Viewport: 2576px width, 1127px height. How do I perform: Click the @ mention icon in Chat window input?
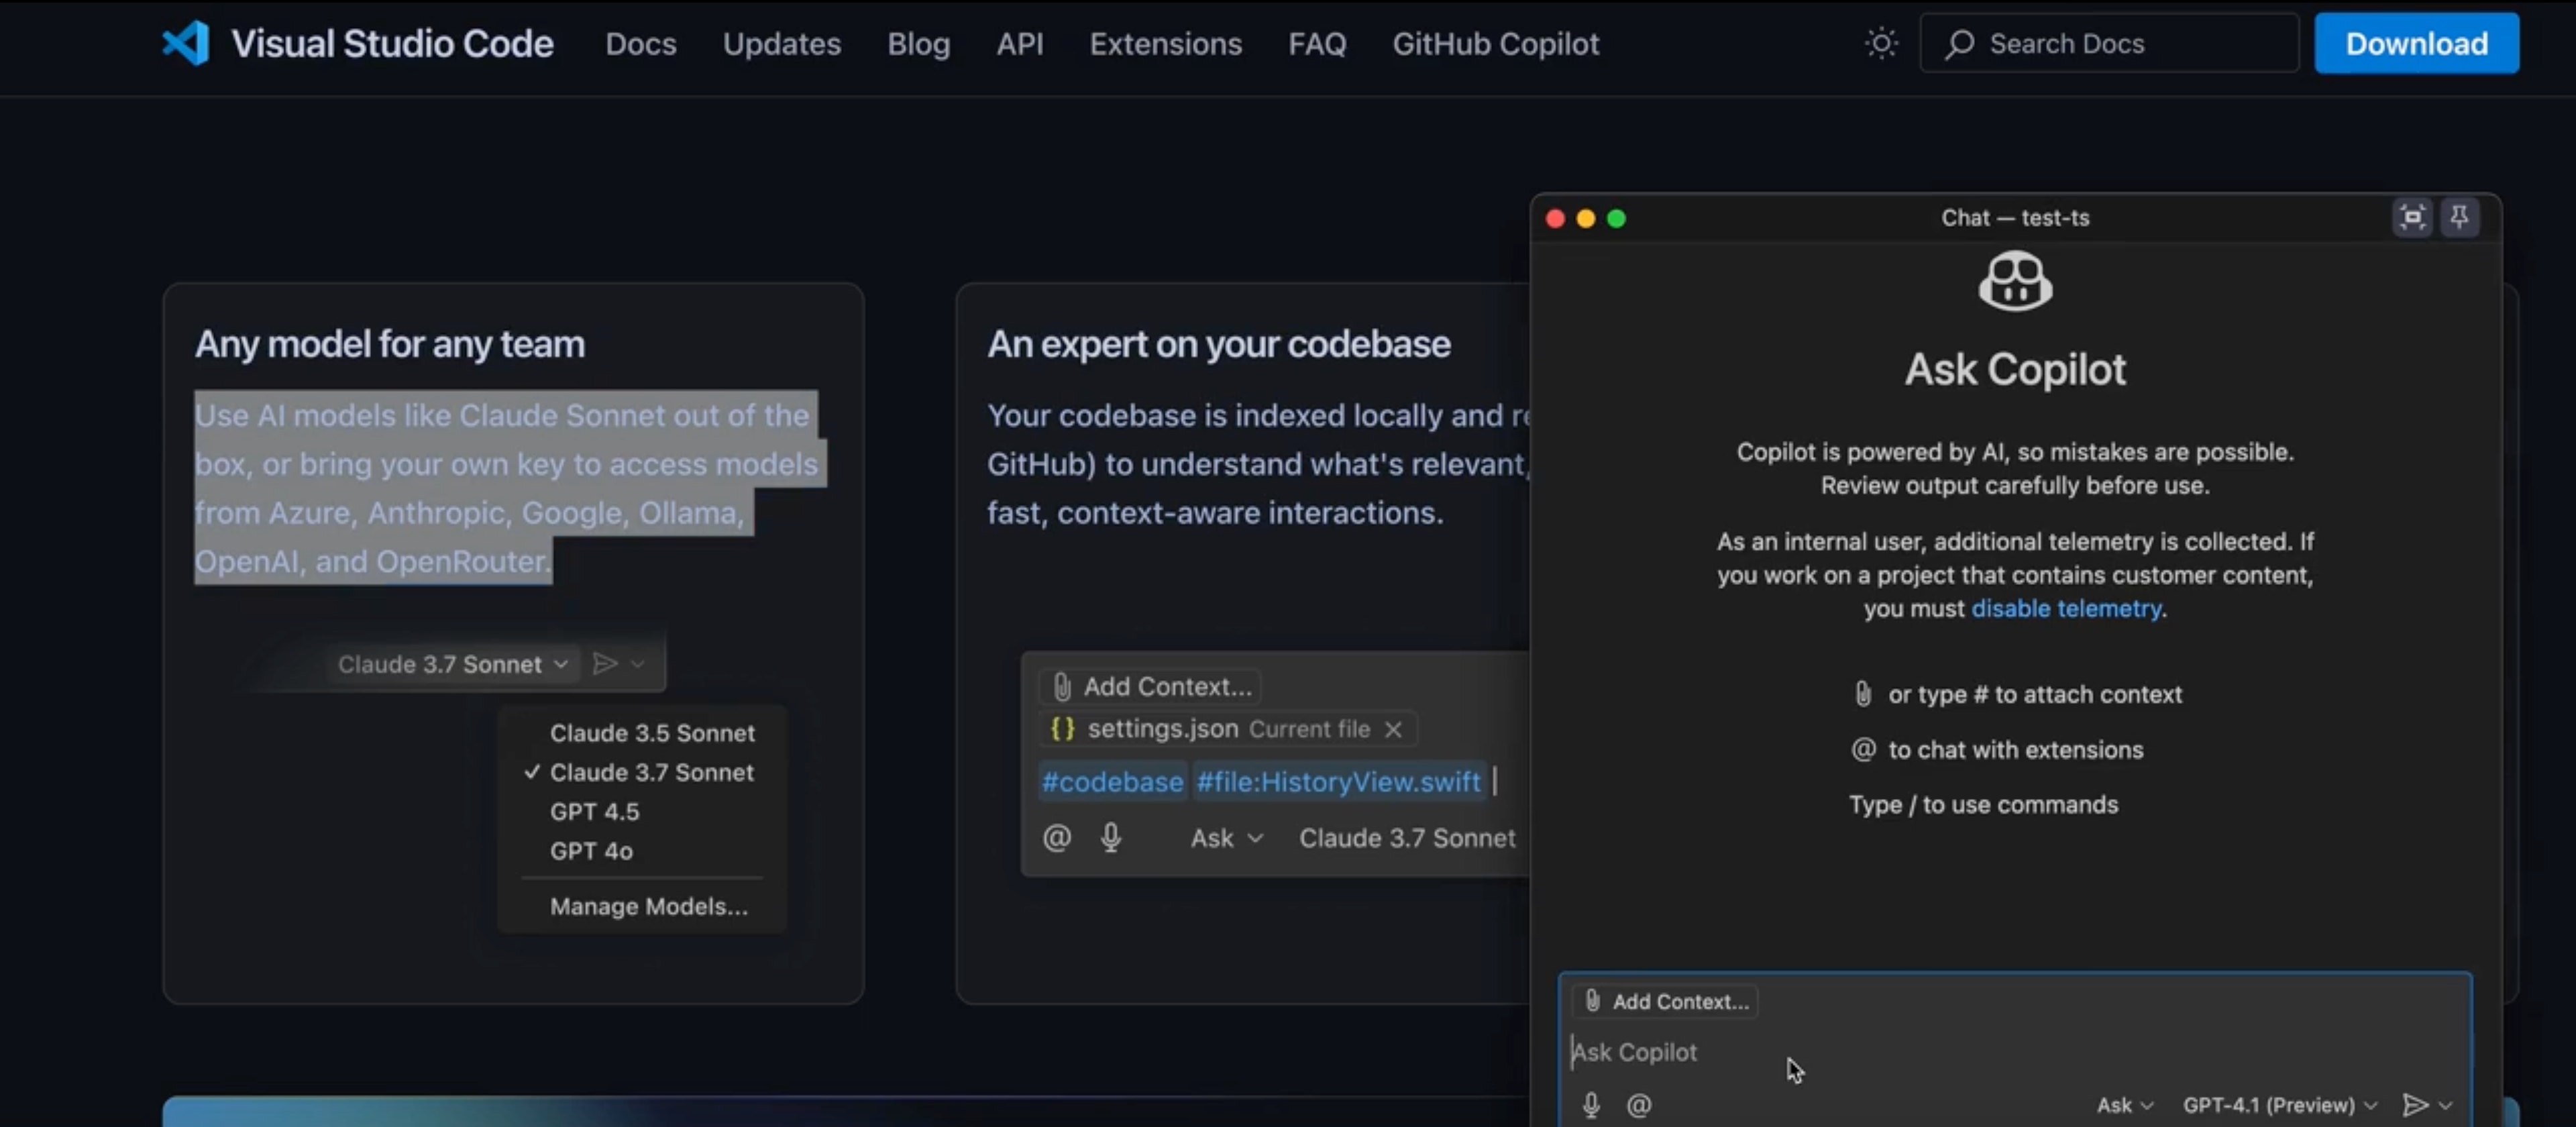pos(1639,1105)
